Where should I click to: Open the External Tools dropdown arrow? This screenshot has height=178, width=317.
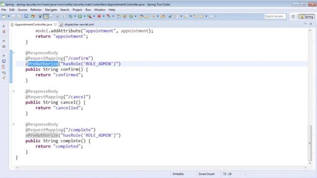coord(94,16)
